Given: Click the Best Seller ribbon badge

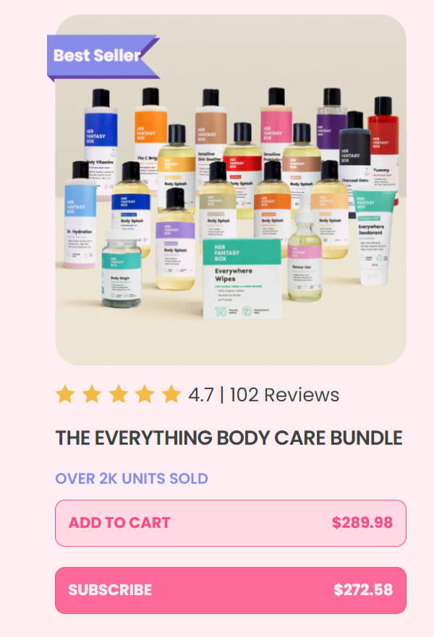Looking at the screenshot, I should pyautogui.click(x=103, y=57).
